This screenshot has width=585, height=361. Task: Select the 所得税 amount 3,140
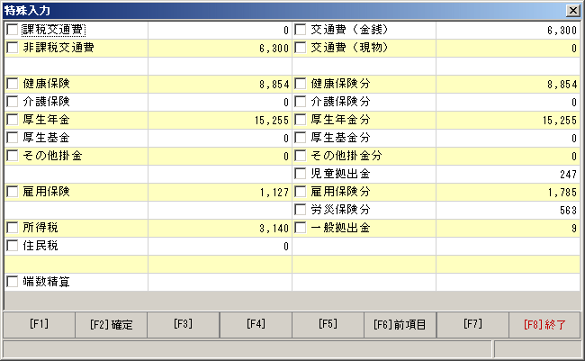pyautogui.click(x=220, y=228)
